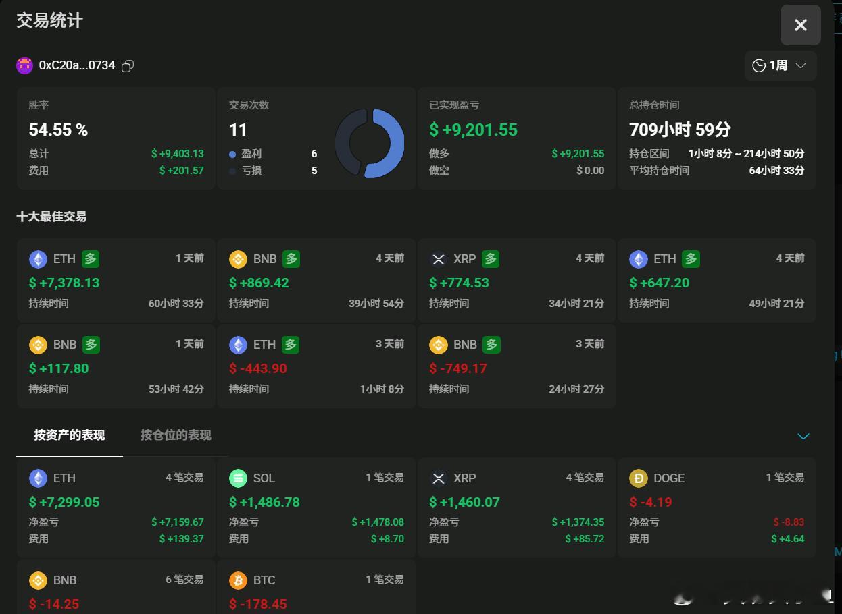Viewport: 842px width, 614px height.
Task: Click the 十大最佳交易 heading
Action: [51, 217]
